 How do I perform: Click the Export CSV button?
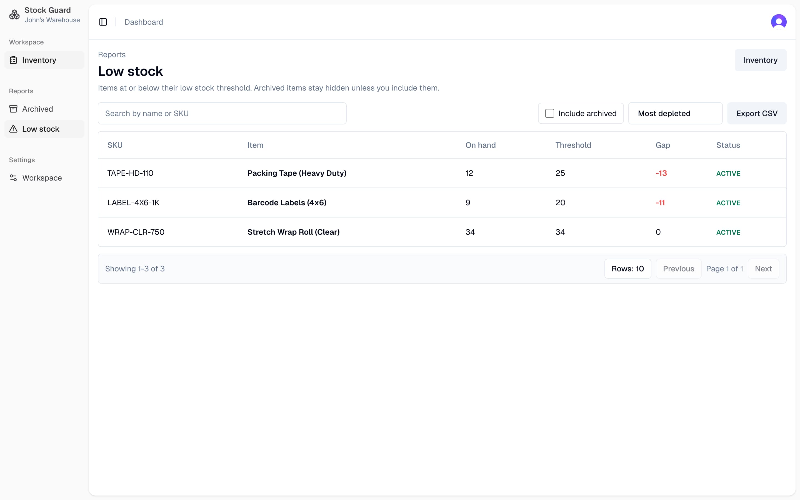click(x=756, y=113)
